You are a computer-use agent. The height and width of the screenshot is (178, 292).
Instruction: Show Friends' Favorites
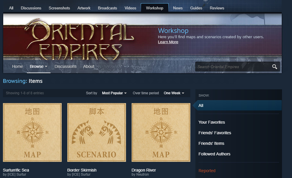(215, 133)
